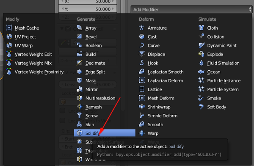Add the Mesh Deform modifier
Screen dimensions: 254x166
[161, 98]
